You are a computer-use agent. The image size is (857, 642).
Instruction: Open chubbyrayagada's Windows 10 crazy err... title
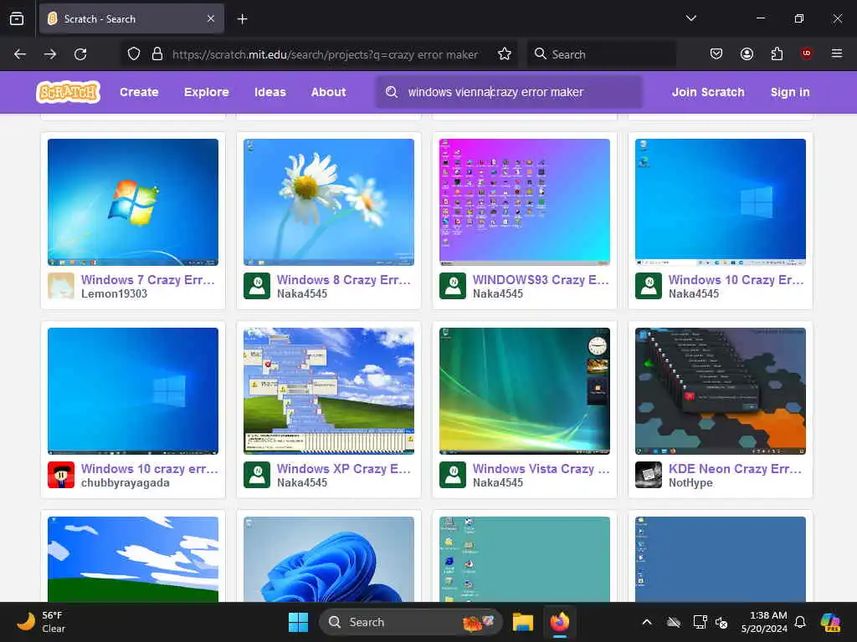pyautogui.click(x=150, y=469)
